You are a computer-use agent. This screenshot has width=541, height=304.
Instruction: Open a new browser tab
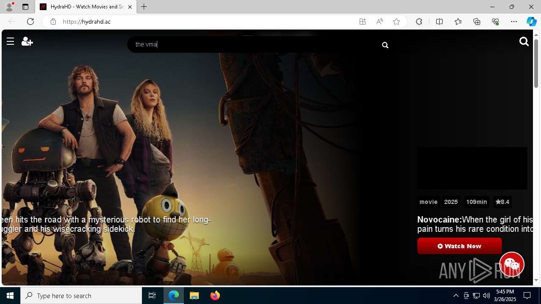tap(144, 7)
